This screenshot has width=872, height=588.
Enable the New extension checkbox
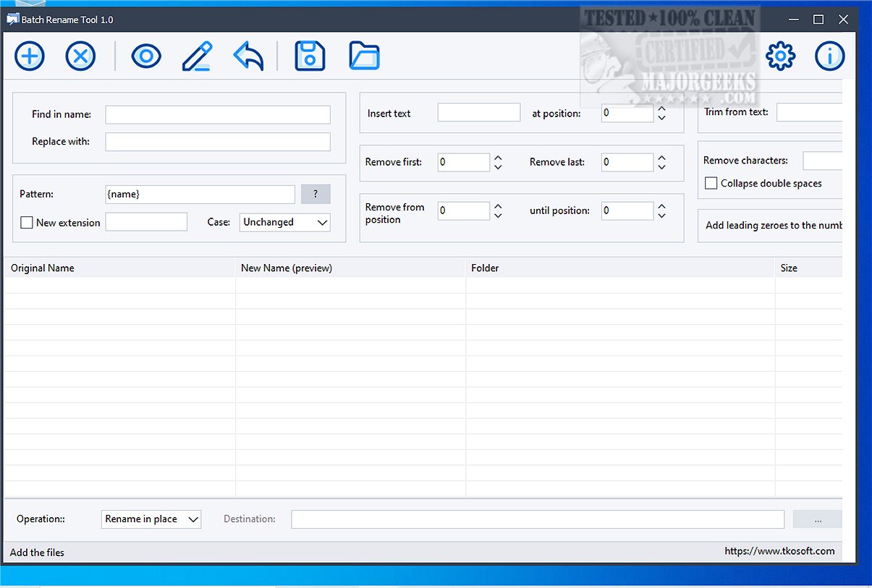tap(27, 223)
